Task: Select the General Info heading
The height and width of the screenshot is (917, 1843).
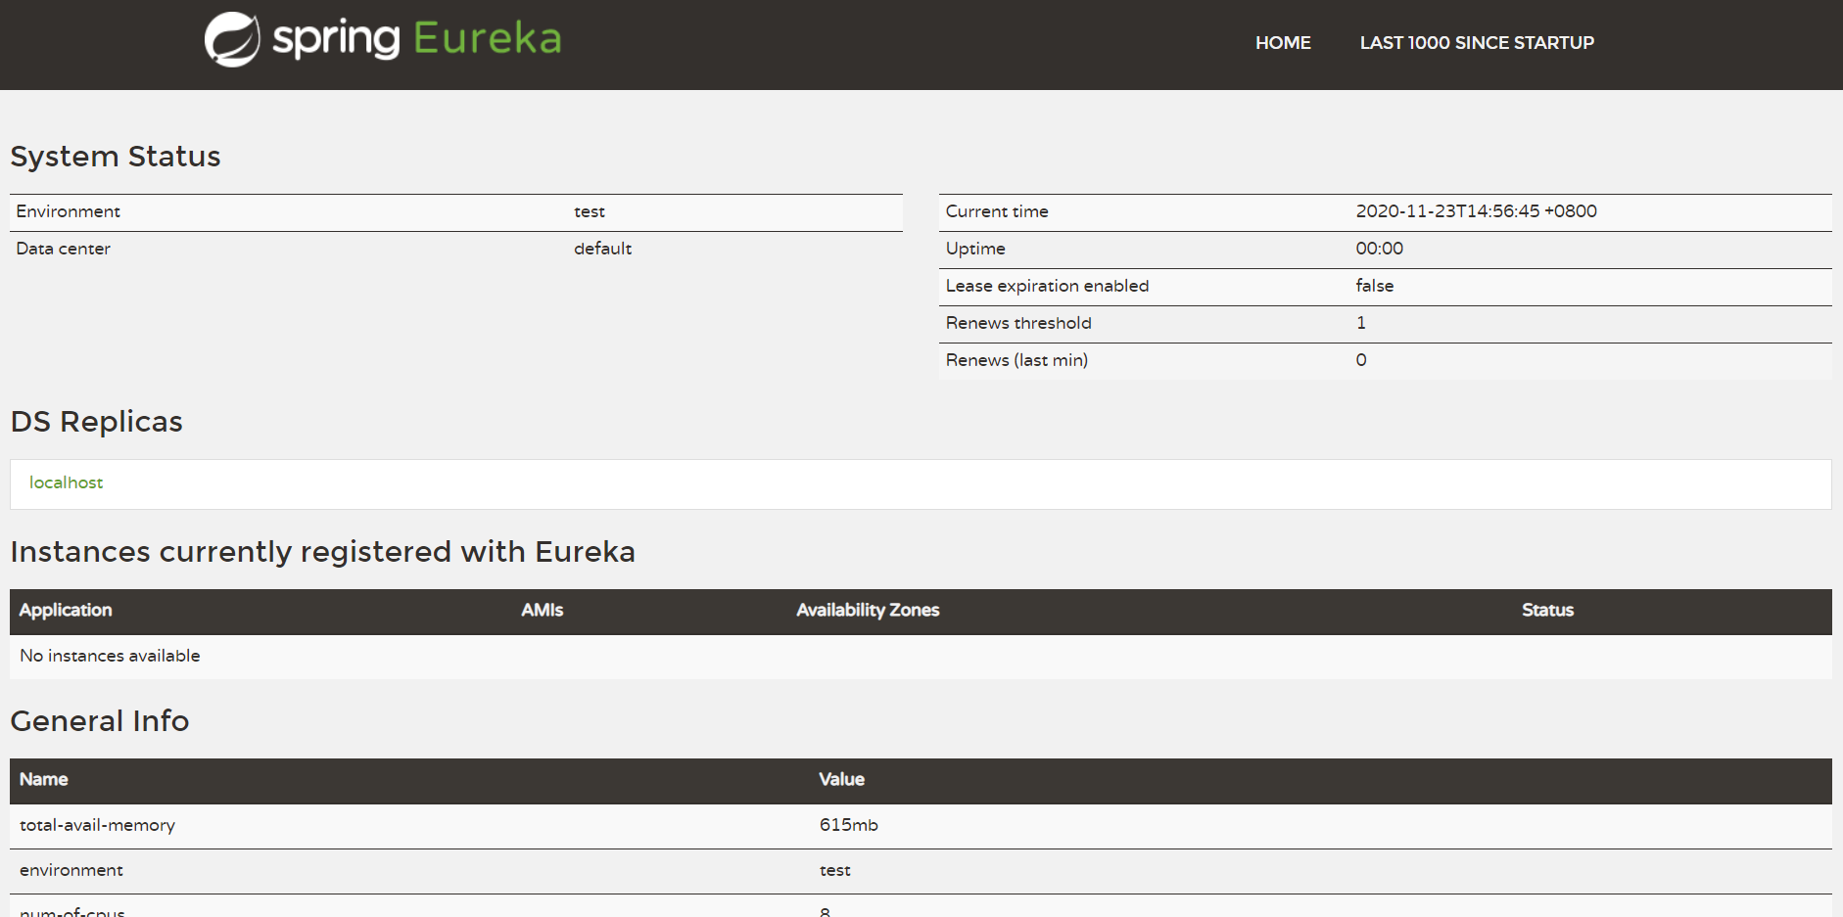Action: point(100,721)
